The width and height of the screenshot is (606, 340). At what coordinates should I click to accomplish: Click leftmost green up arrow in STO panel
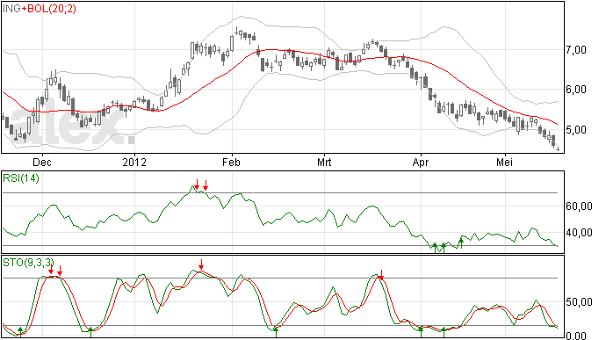[20, 332]
